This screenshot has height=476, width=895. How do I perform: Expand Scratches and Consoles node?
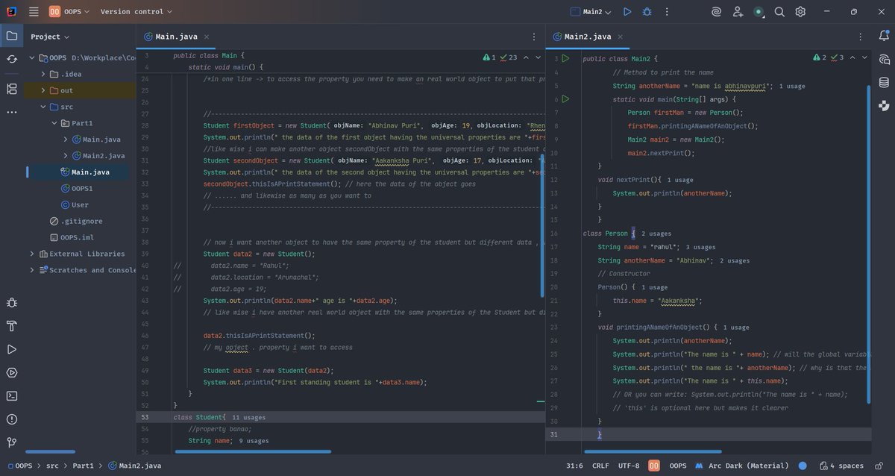coord(32,270)
